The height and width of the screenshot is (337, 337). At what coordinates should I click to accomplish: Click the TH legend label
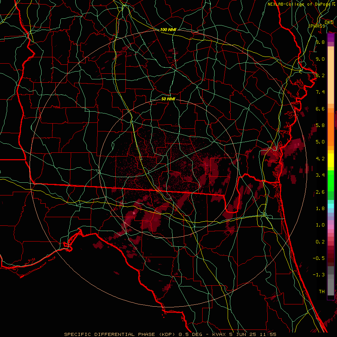pos(322,292)
